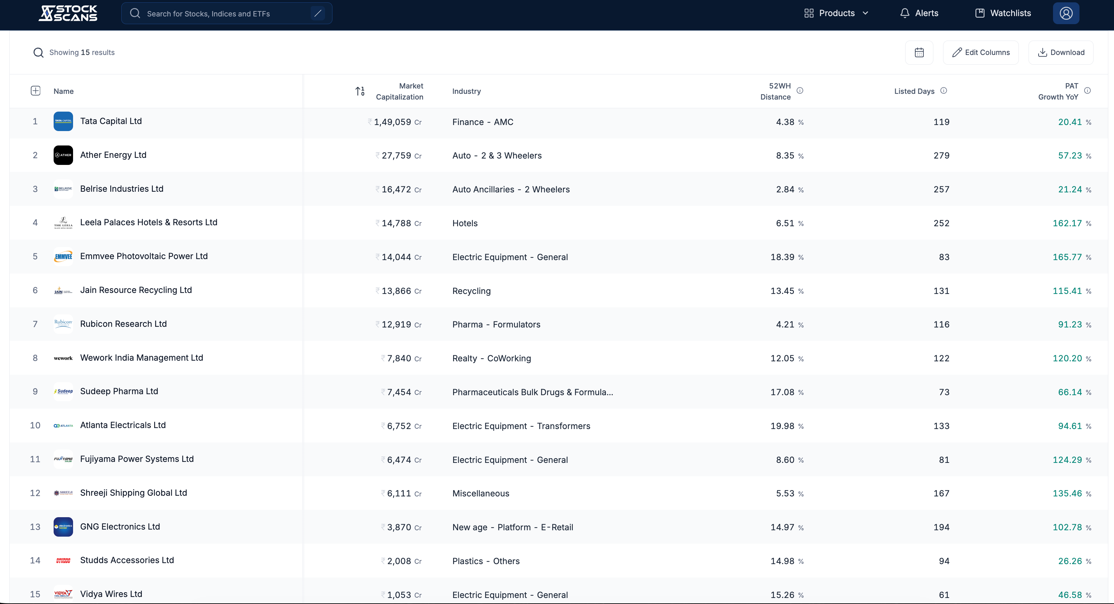Click the Tata Capital logo thumbnail

63,121
